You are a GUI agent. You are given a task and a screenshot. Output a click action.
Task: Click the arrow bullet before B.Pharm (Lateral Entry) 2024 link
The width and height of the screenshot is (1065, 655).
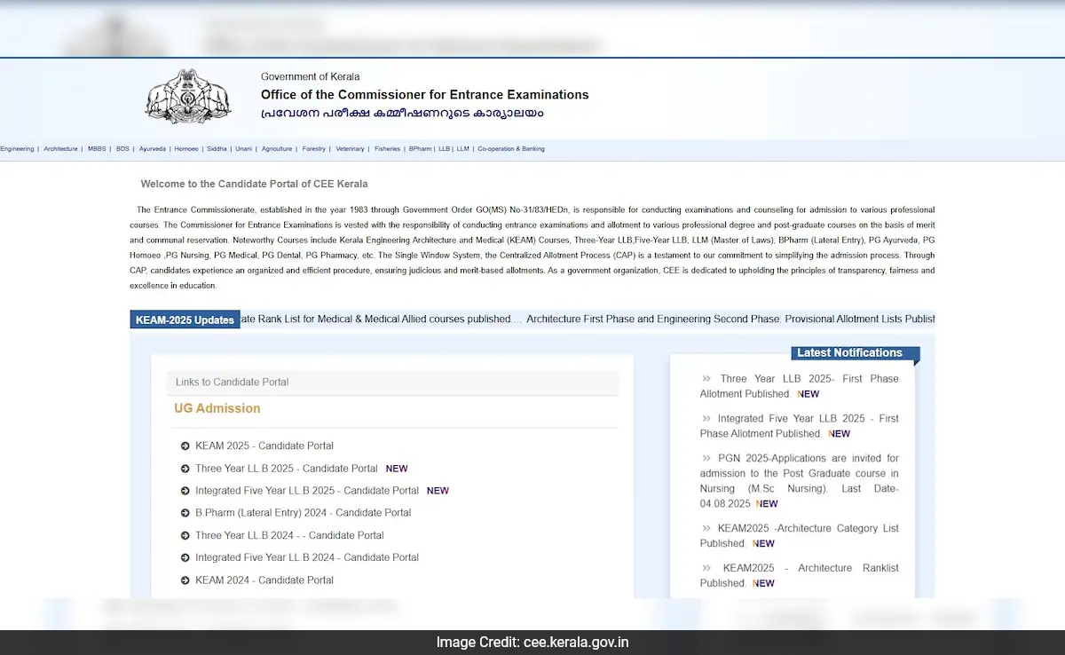184,512
